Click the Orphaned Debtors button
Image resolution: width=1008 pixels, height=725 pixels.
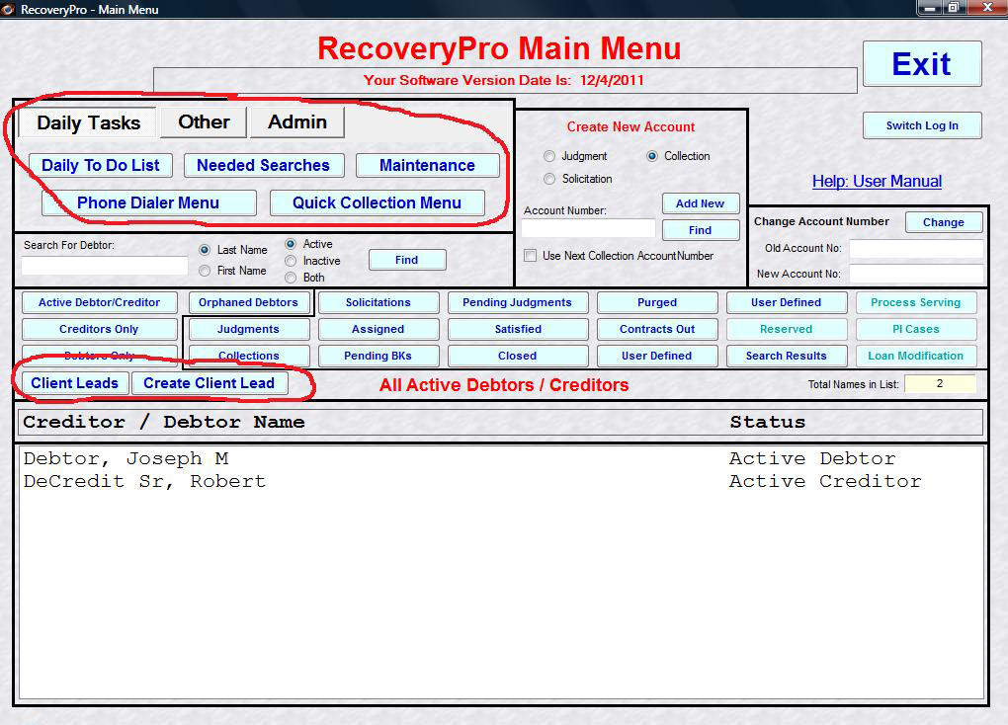click(248, 302)
